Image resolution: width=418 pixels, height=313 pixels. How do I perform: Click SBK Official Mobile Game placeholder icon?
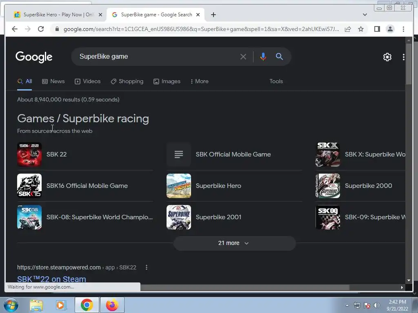(179, 154)
